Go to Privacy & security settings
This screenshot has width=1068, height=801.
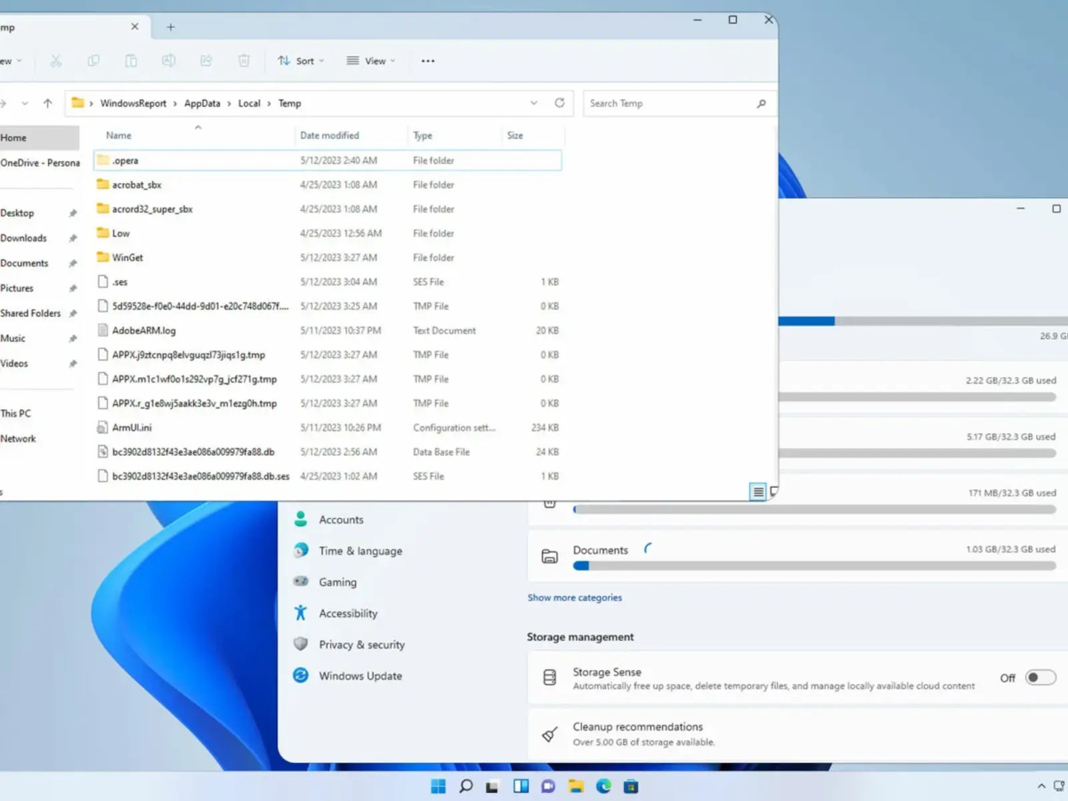point(361,644)
